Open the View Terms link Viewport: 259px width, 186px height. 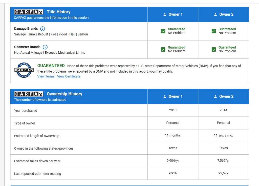46,76
